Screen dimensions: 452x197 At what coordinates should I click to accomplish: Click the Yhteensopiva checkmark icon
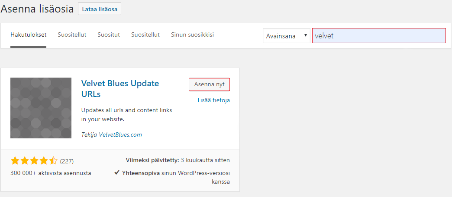click(117, 173)
